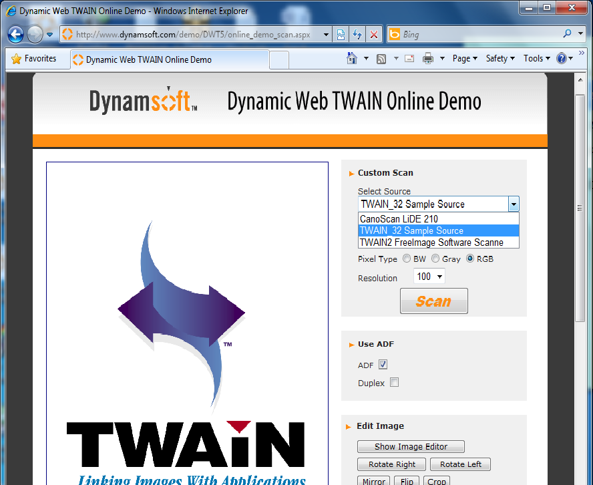Click the Rotate Left button

point(460,464)
